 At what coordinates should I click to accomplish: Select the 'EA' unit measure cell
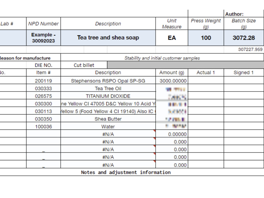(x=172, y=38)
